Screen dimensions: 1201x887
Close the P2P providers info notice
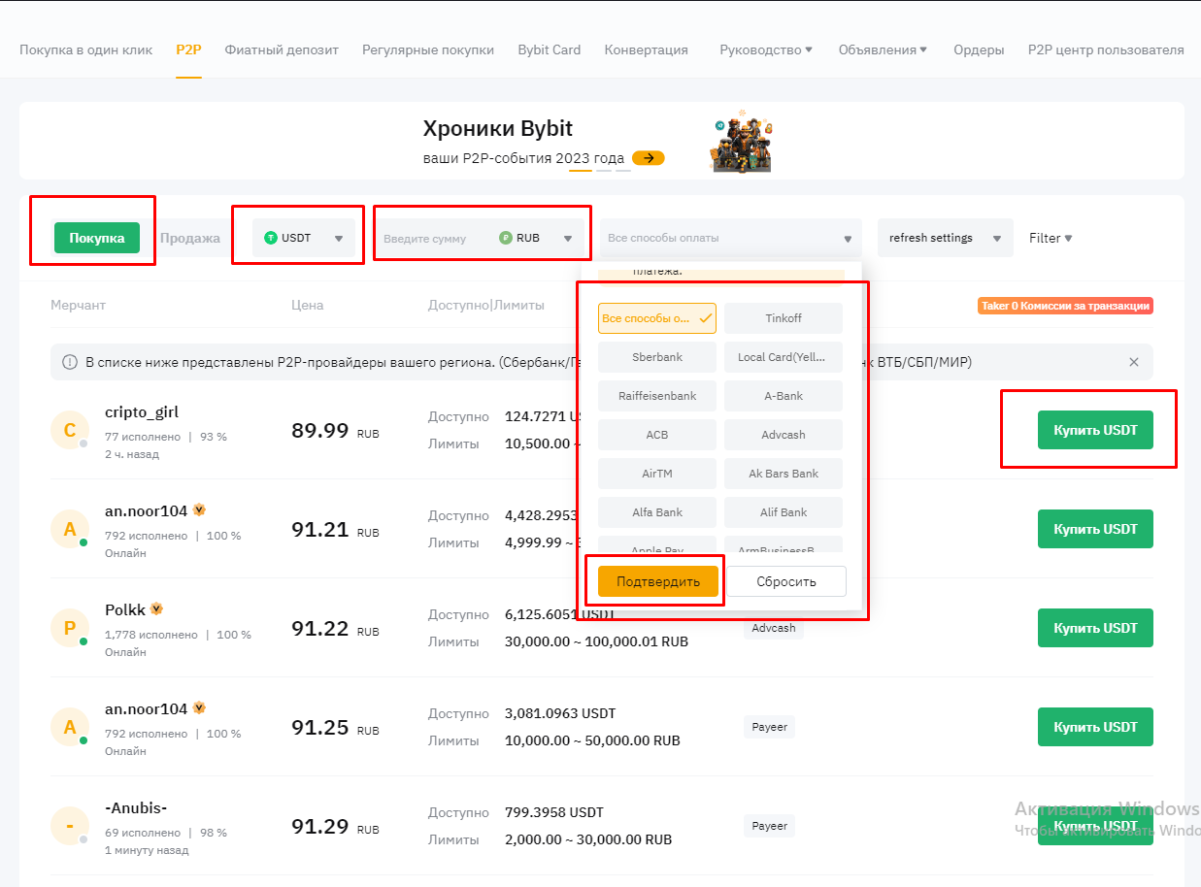tap(1133, 362)
